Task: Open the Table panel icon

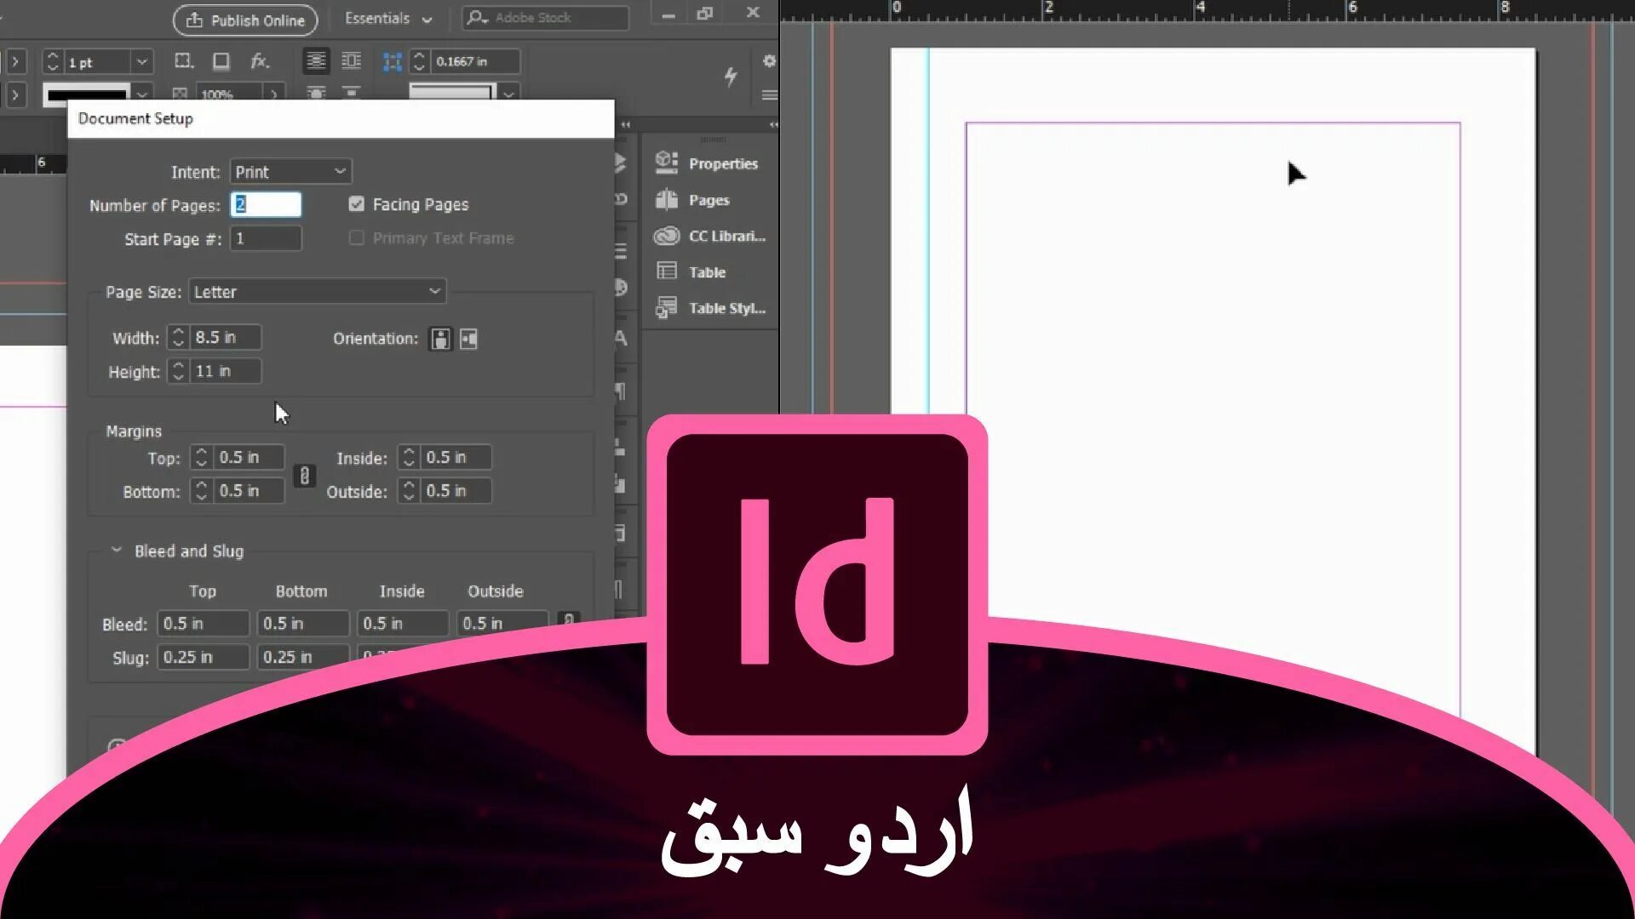Action: click(667, 271)
